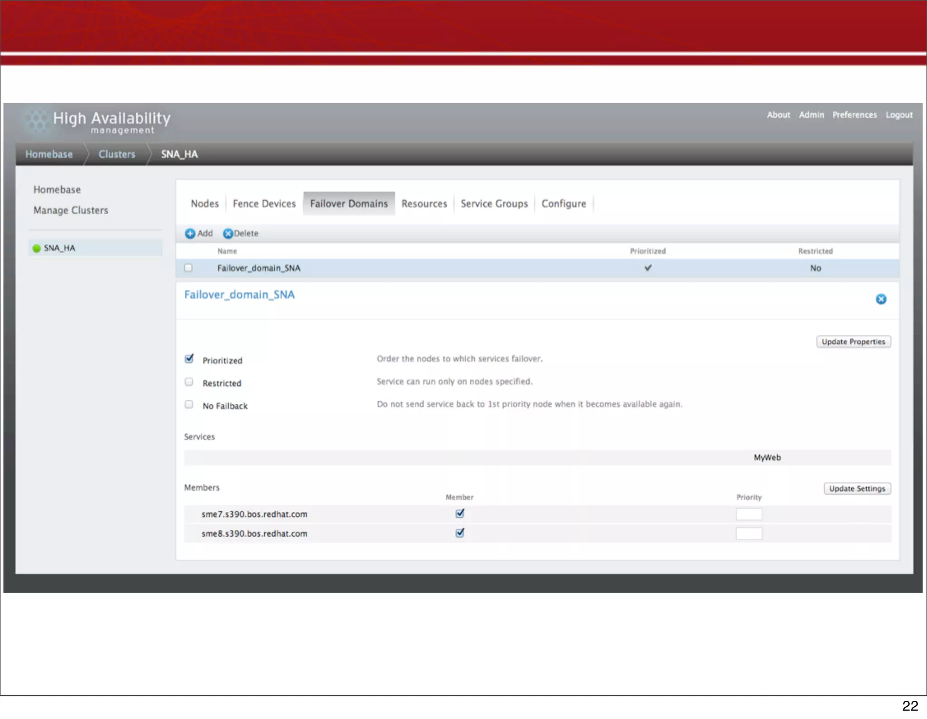927x719 pixels.
Task: Click the Update Properties button
Action: tap(853, 342)
